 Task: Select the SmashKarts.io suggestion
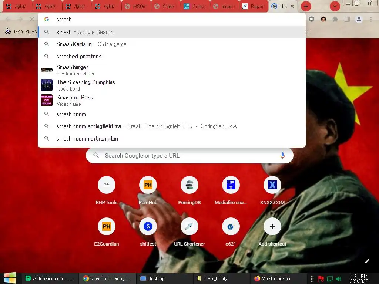pyautogui.click(x=172, y=44)
